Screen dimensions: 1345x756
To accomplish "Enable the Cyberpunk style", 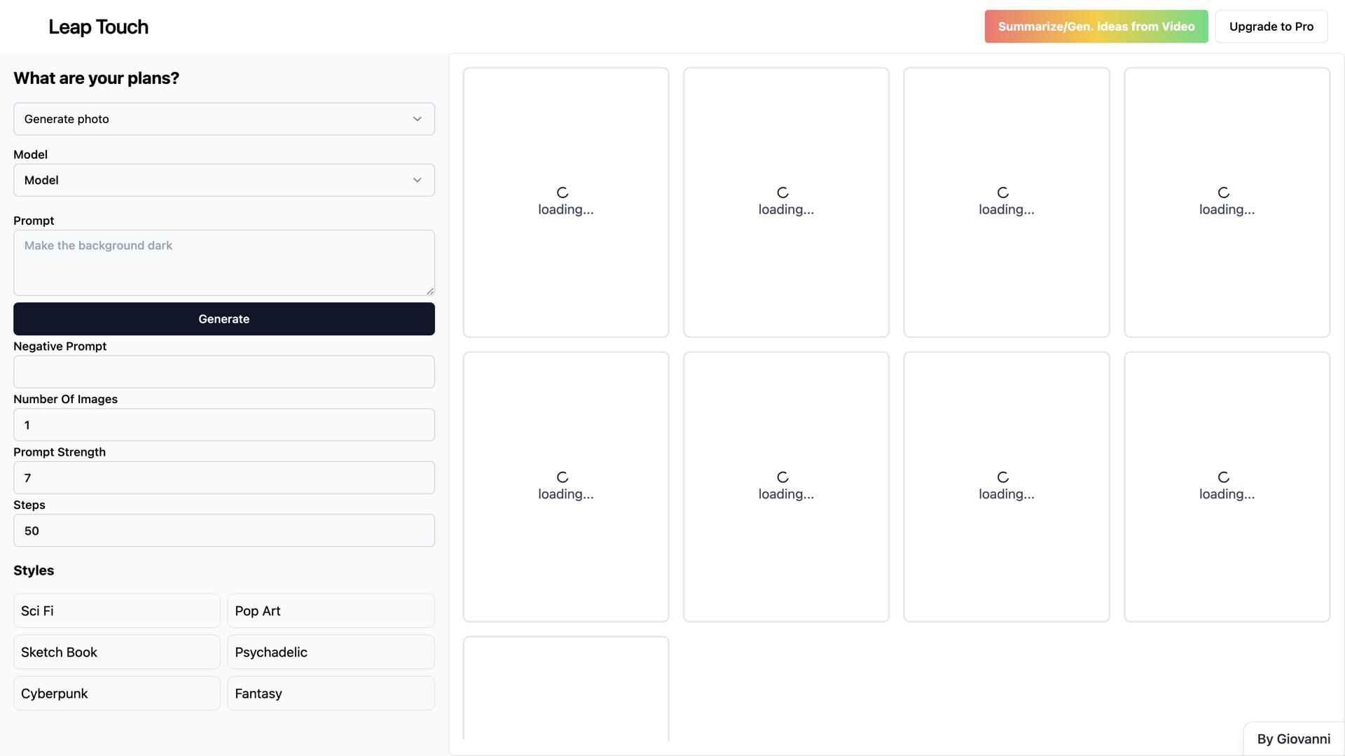I will point(116,694).
